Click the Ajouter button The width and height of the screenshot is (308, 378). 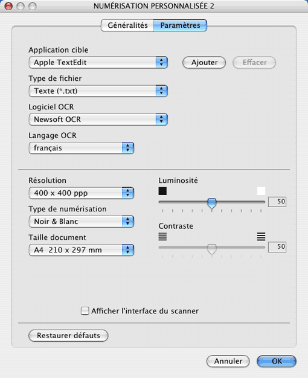click(204, 62)
